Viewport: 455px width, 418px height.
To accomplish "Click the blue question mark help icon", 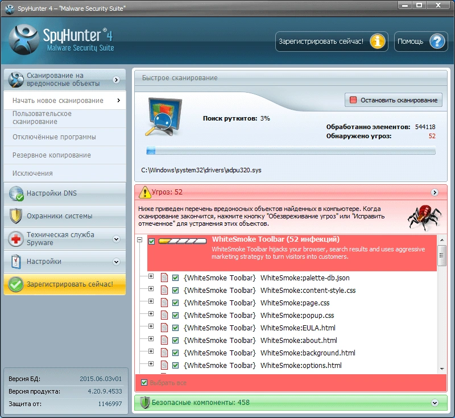I will pyautogui.click(x=437, y=41).
